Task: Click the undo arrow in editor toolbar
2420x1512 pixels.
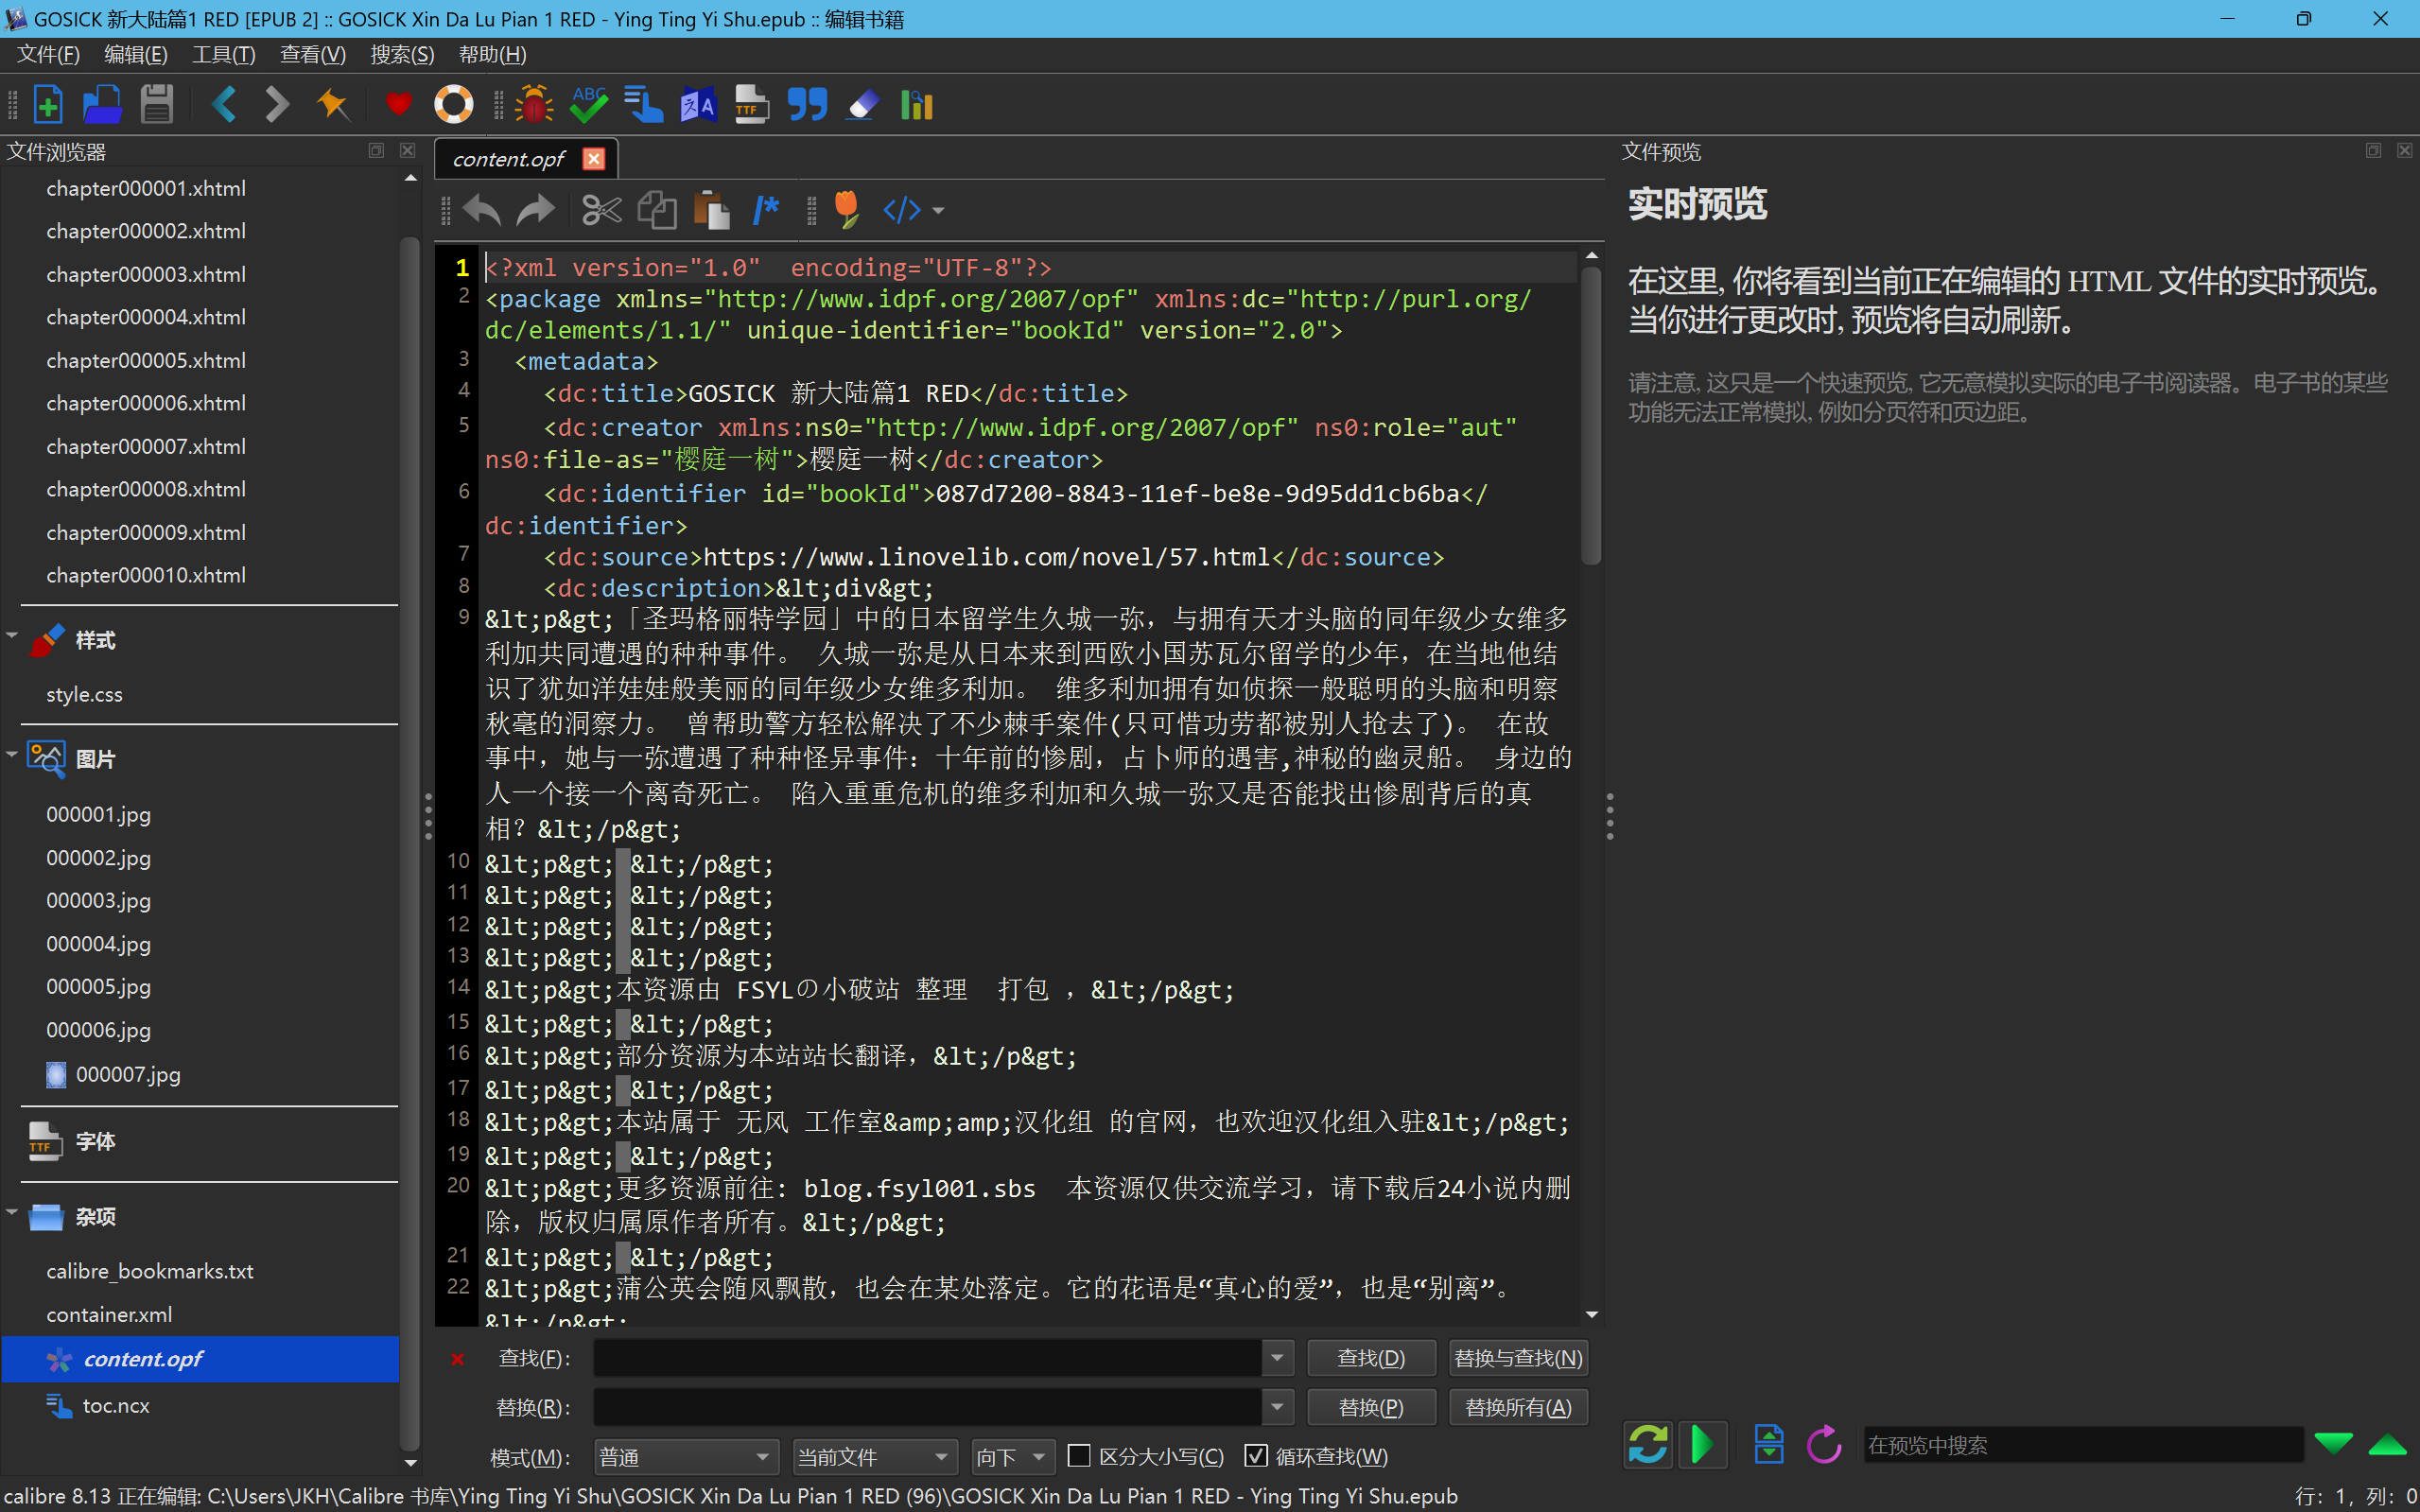Action: [x=483, y=210]
